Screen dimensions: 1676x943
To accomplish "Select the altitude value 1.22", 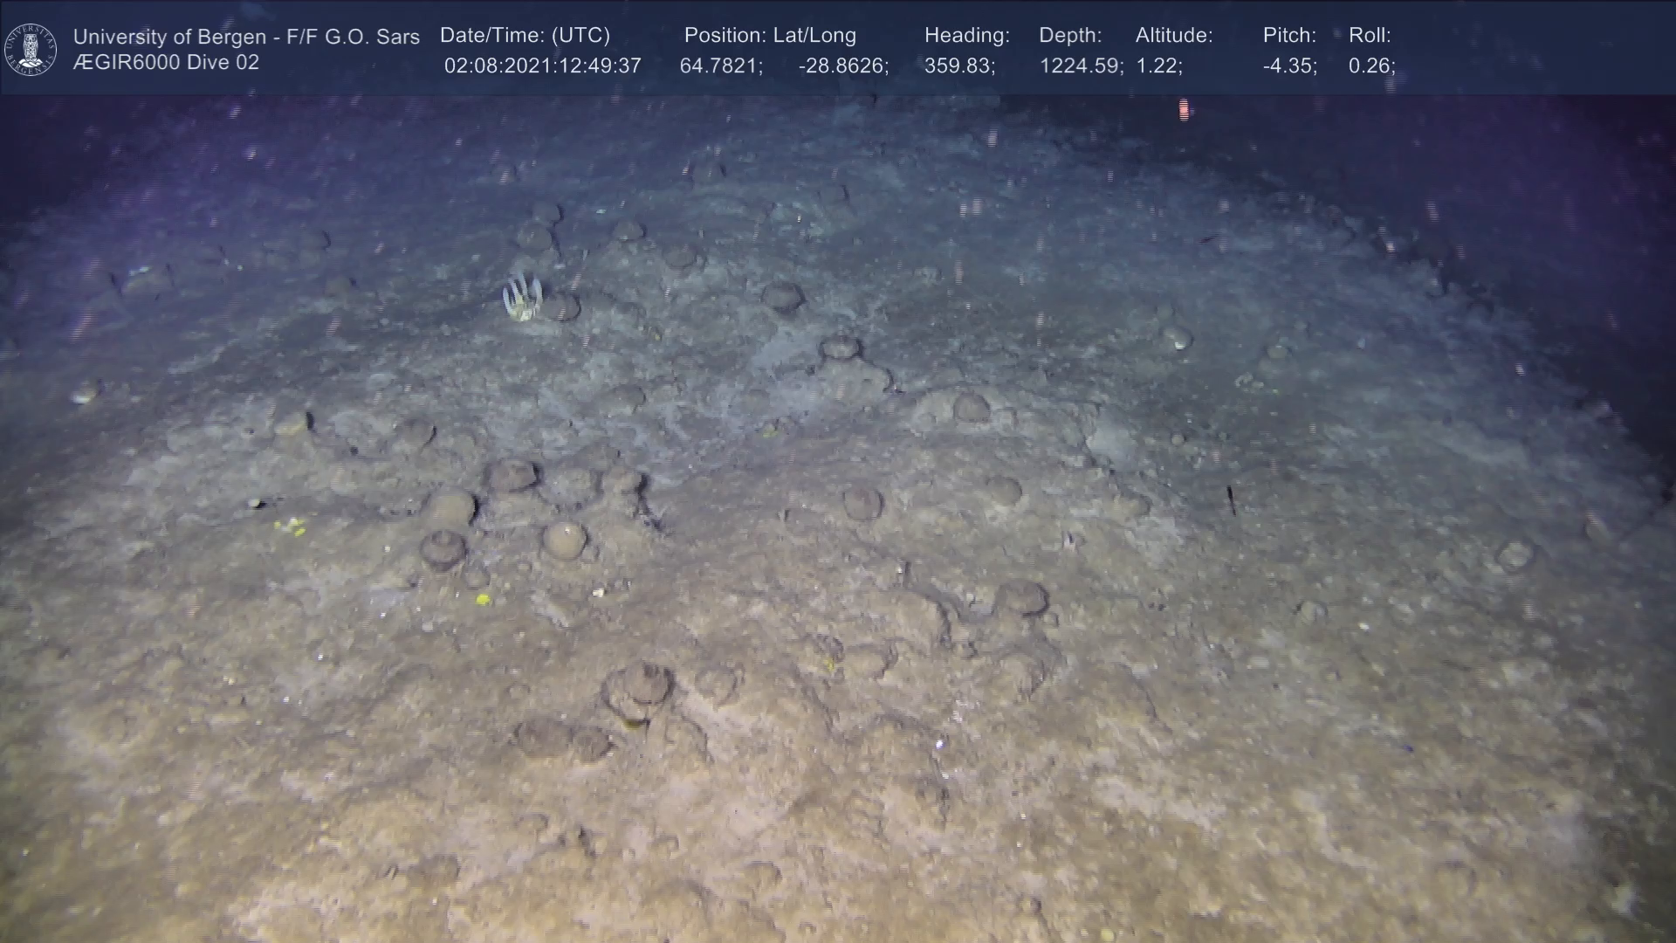I will [x=1158, y=66].
